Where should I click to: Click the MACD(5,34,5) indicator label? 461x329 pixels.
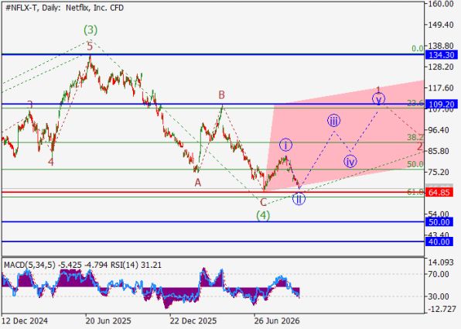(x=29, y=266)
